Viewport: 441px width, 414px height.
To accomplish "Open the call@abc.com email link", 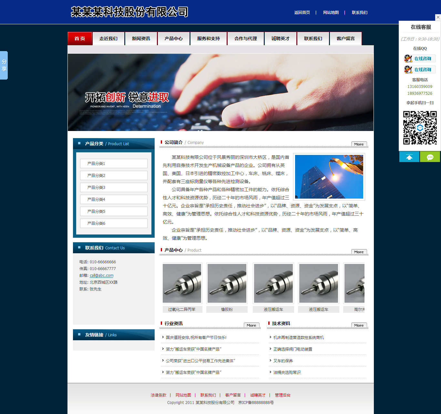I will click(101, 276).
